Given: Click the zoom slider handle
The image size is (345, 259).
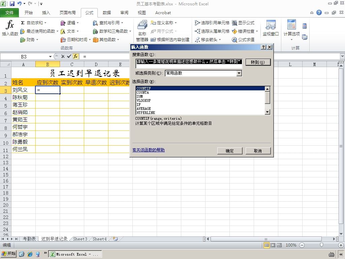Looking at the screenshot, I should [x=321, y=245].
